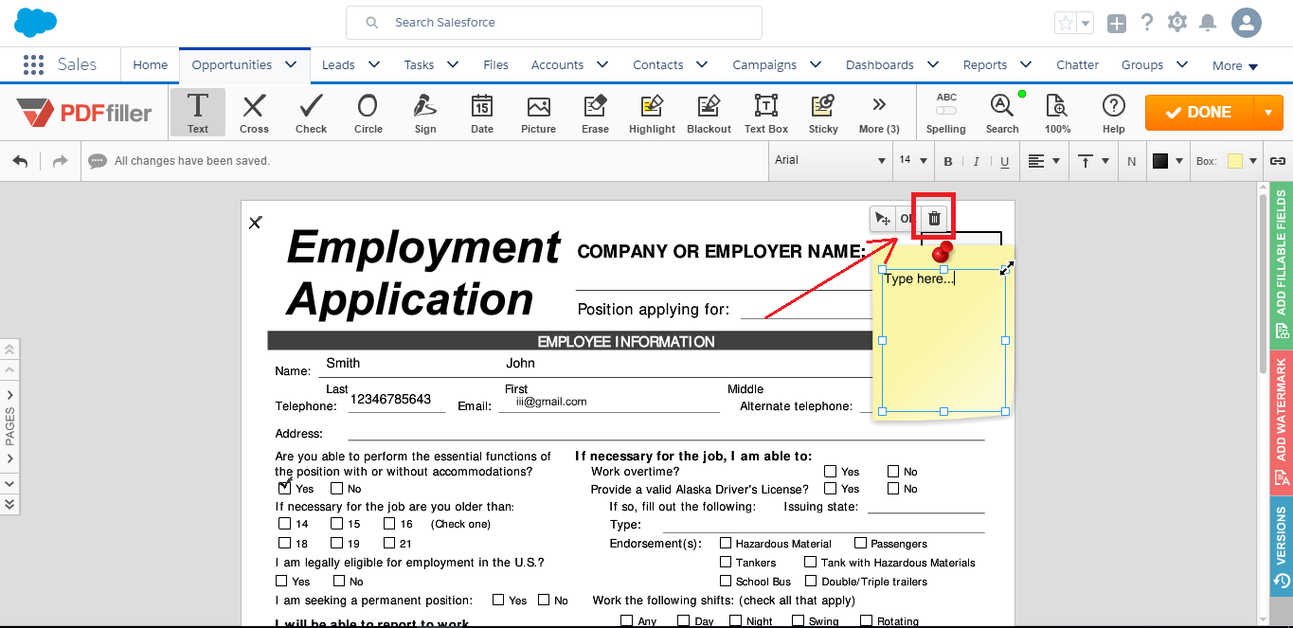Screen dimensions: 1293x628
Task: Click the 100% zoom icon
Action: point(1057,113)
